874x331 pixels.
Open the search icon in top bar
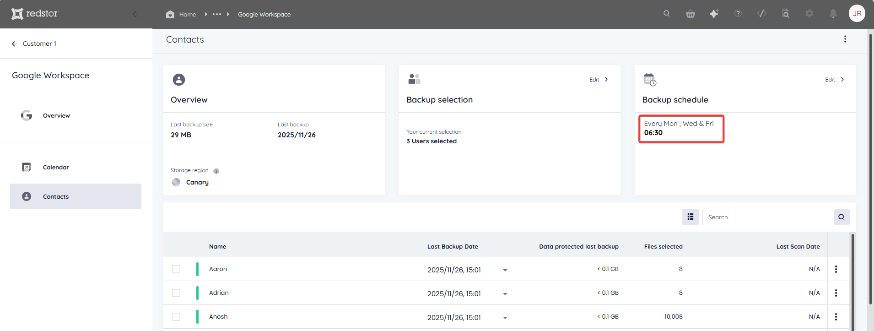coord(667,13)
